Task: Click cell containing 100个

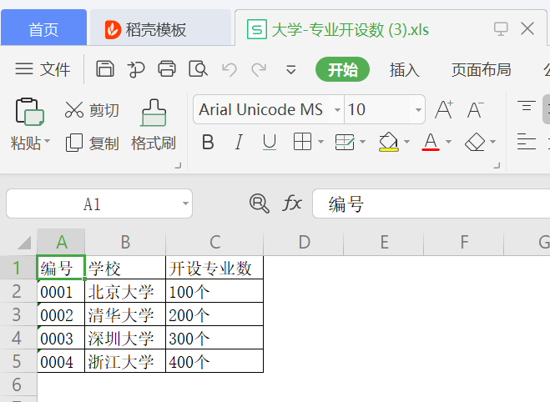Action: point(214,291)
